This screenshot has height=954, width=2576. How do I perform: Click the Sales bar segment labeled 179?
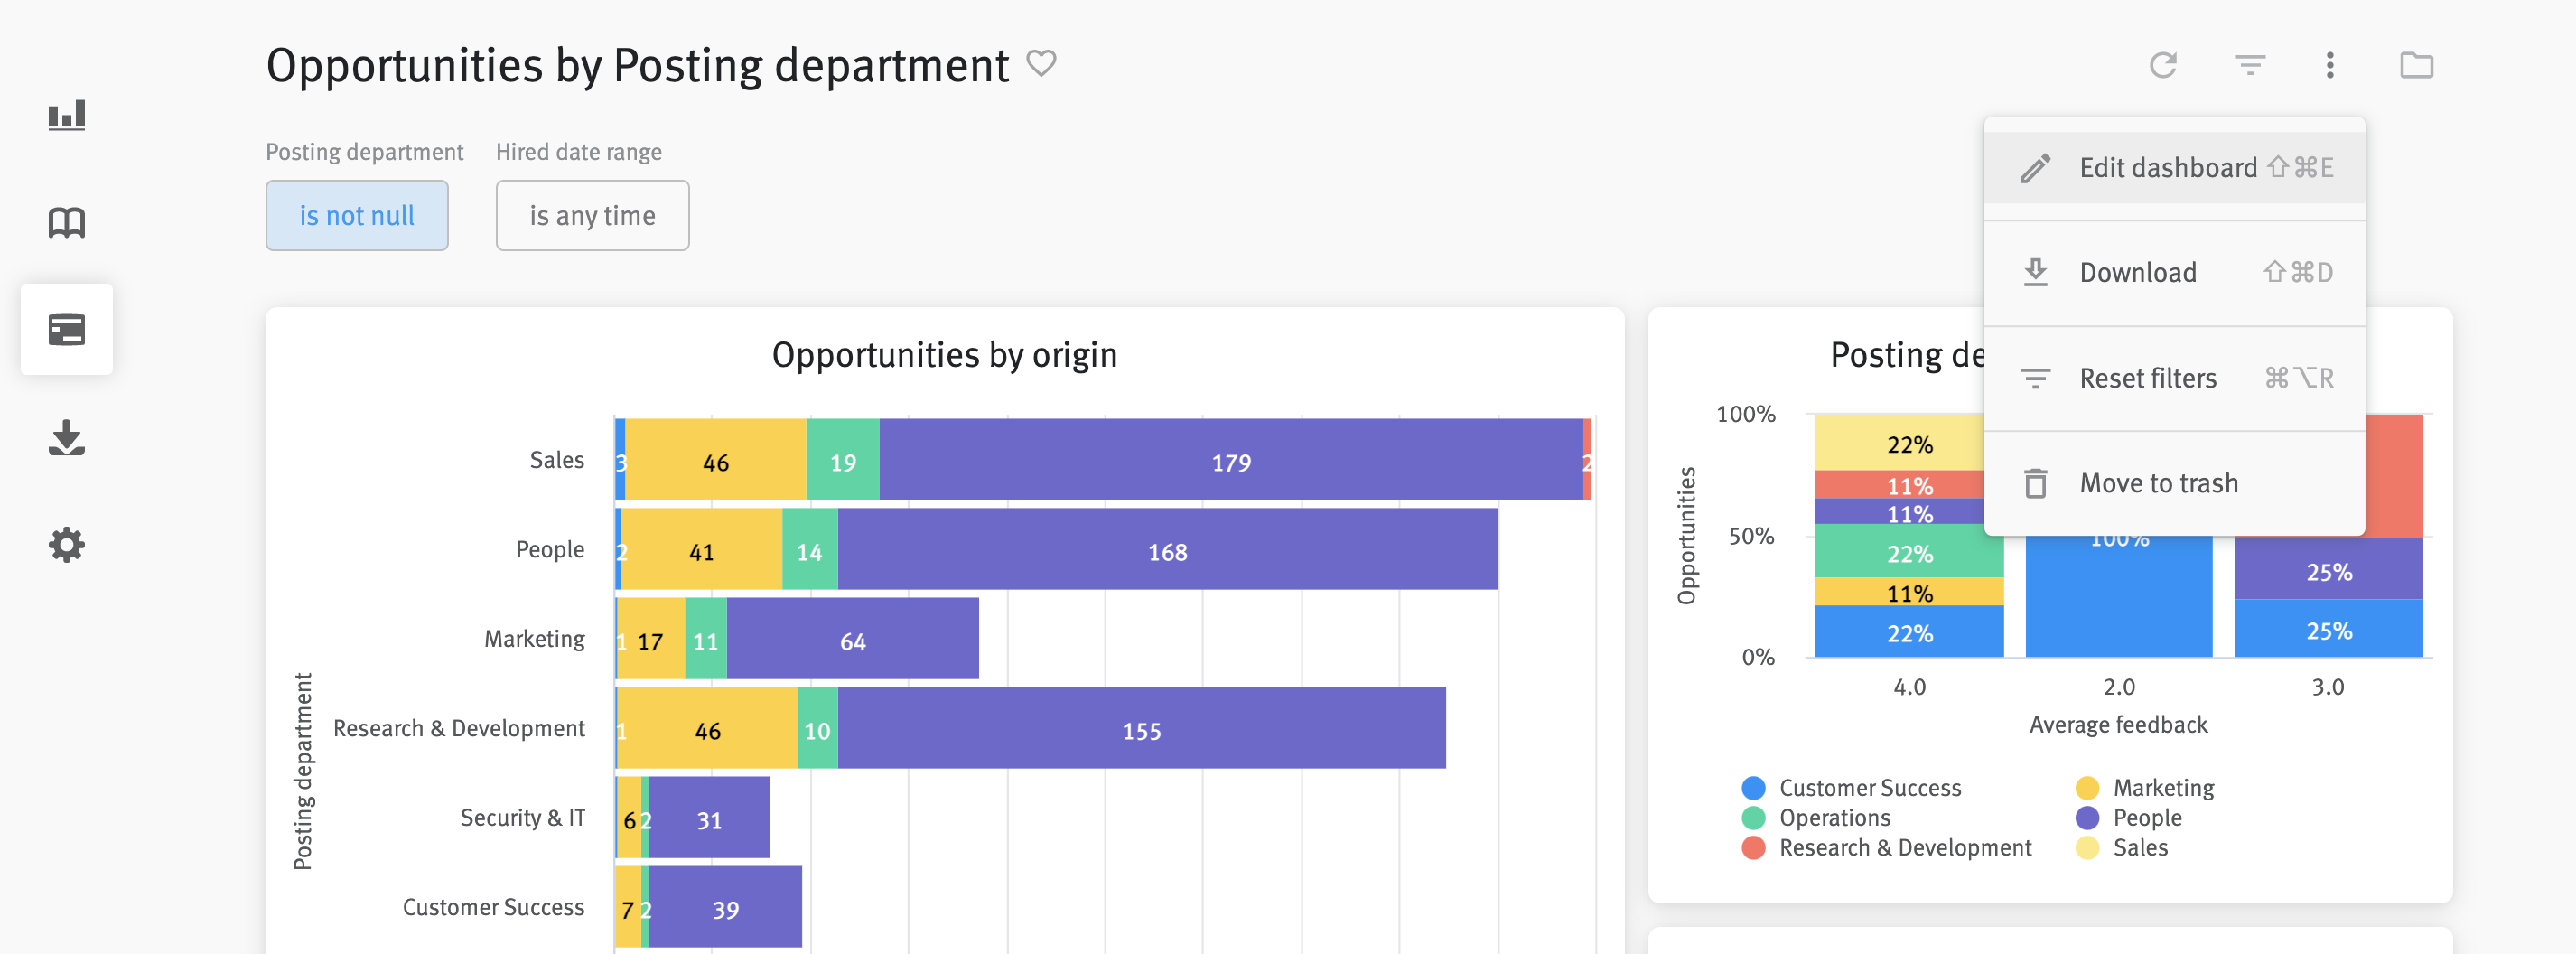pos(1232,461)
